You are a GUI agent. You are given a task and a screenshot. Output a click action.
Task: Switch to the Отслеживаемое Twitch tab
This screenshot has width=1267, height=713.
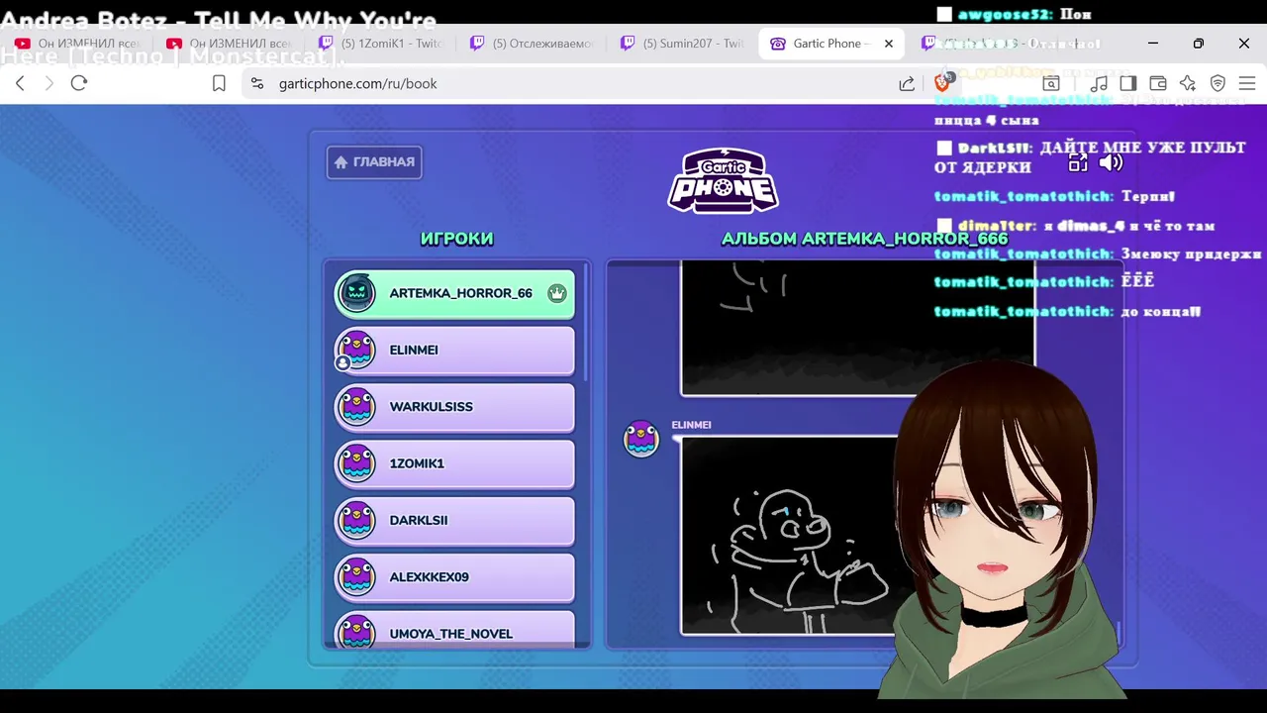click(x=533, y=44)
